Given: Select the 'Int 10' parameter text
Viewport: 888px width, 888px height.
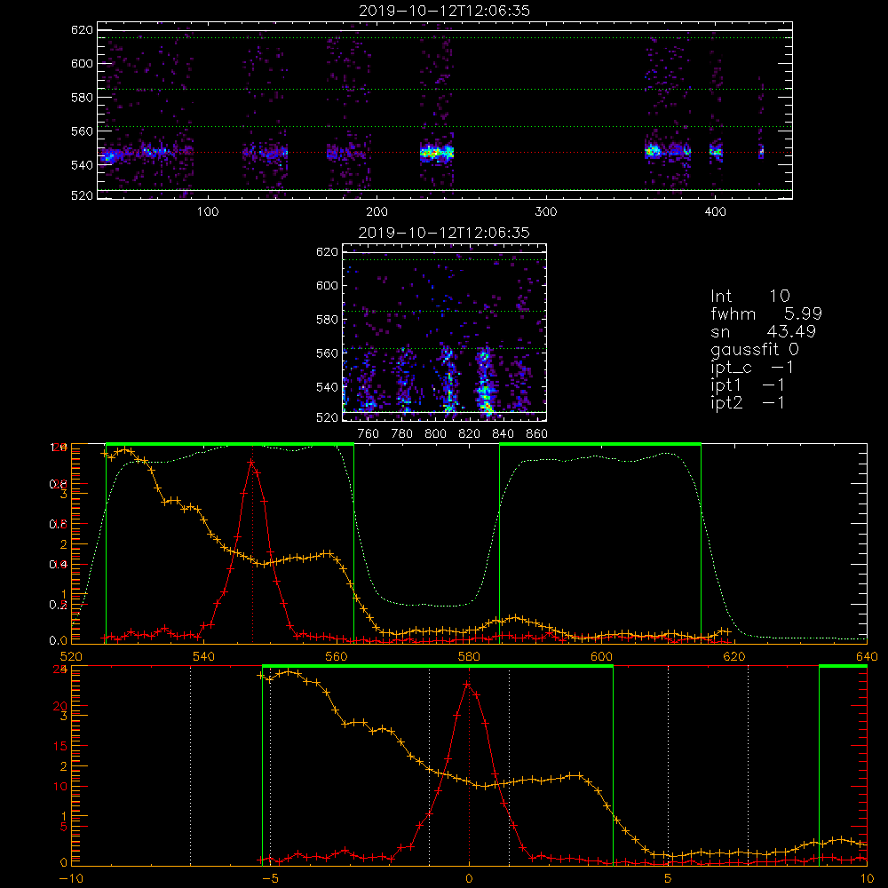Looking at the screenshot, I should point(750,297).
